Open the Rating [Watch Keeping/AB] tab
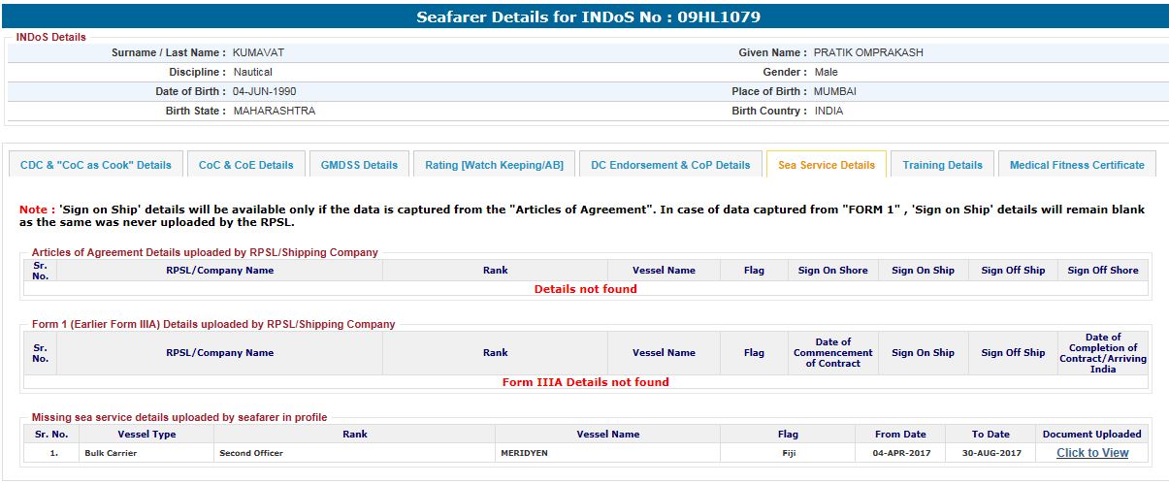 (494, 165)
